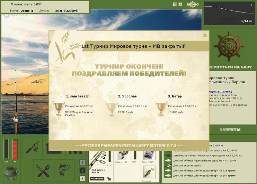The height and width of the screenshot is (184, 257).
Task: Click the red ЯД bar
Action: (15, 149)
